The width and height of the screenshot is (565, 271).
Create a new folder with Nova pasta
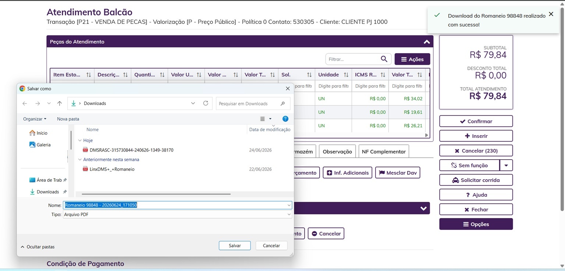(x=68, y=119)
